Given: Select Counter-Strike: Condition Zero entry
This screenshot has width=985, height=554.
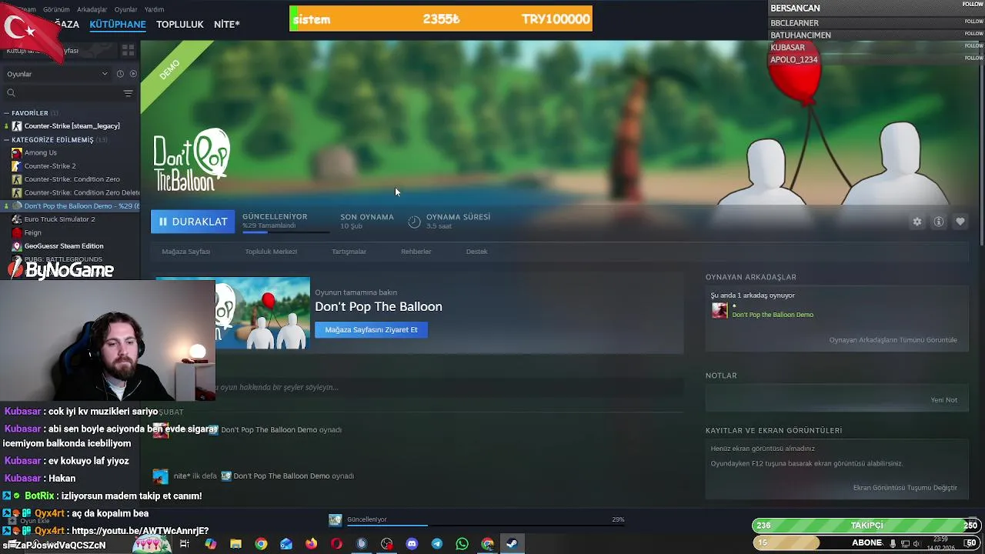Looking at the screenshot, I should tap(72, 179).
